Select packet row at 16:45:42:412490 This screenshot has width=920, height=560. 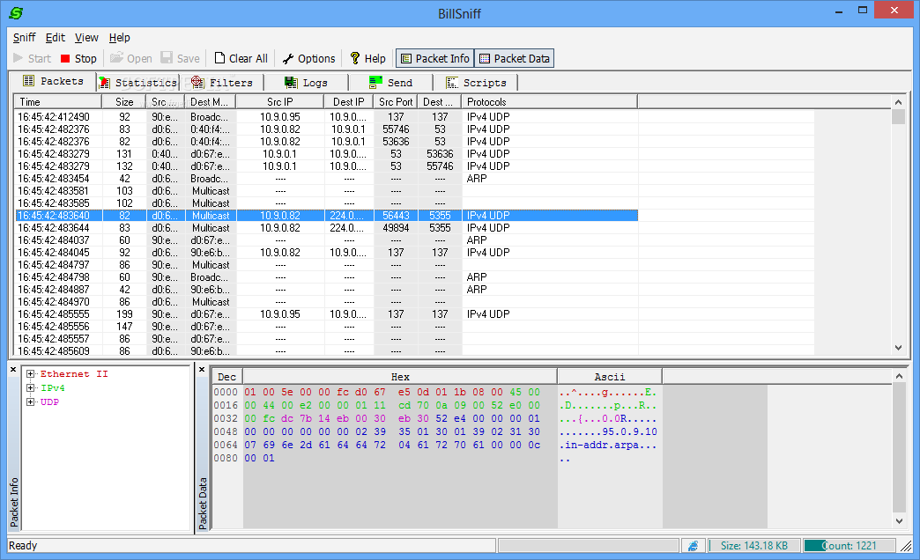click(326, 117)
